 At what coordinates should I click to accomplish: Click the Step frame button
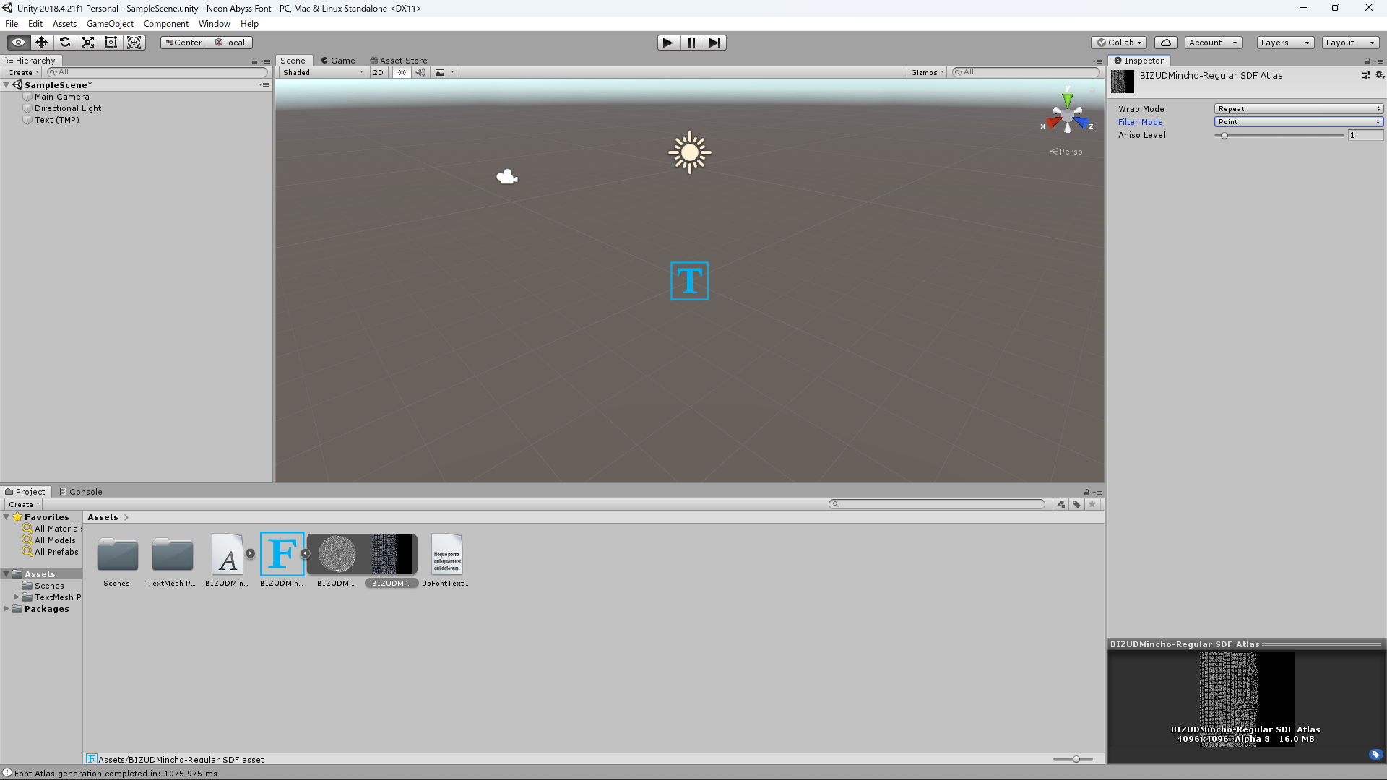[714, 43]
